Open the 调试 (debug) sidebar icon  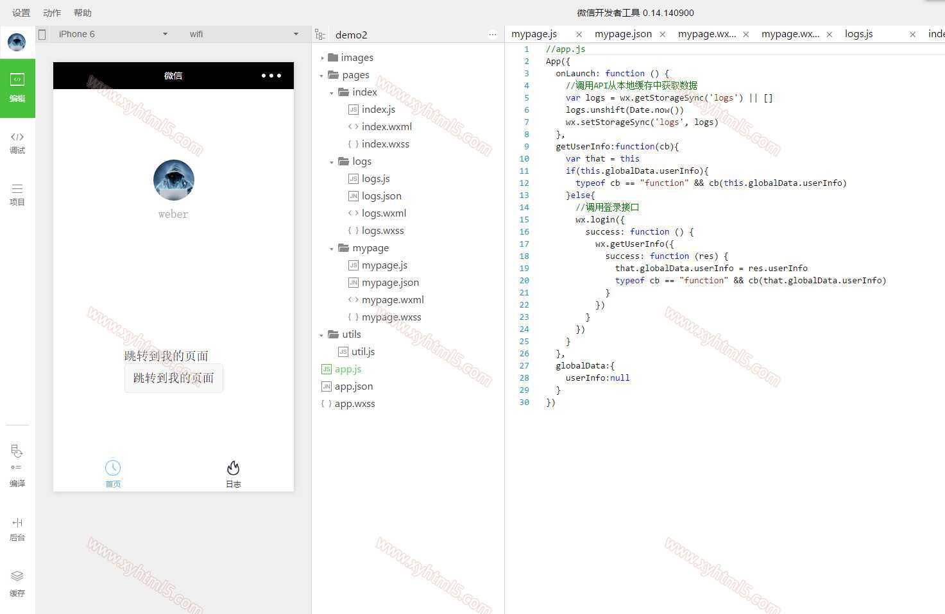pos(17,143)
